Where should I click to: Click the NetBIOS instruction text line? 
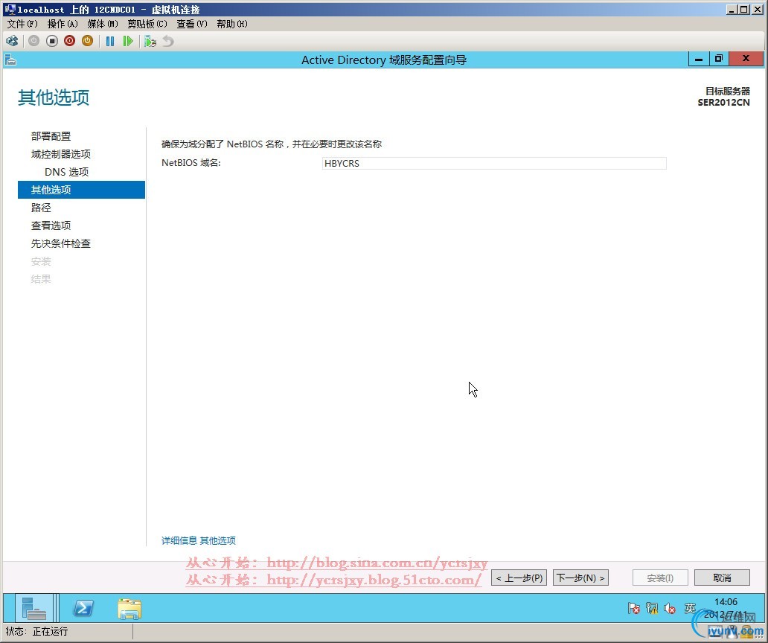[x=272, y=144]
